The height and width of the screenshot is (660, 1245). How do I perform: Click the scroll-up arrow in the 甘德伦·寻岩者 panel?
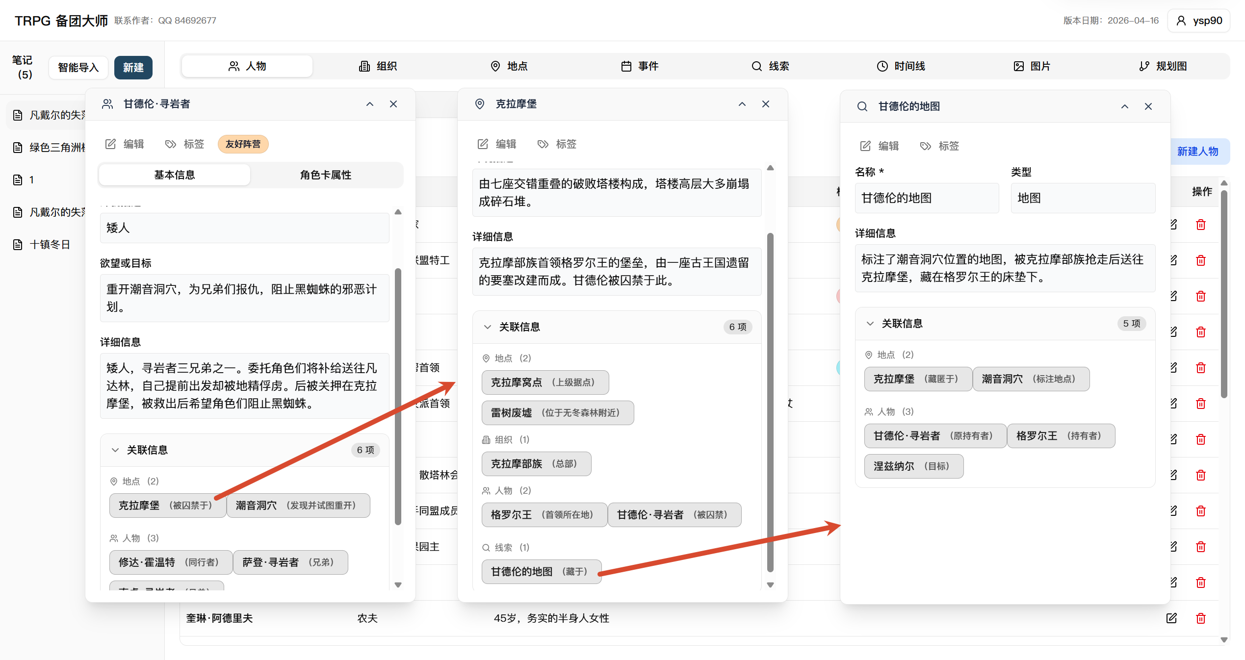coord(398,212)
